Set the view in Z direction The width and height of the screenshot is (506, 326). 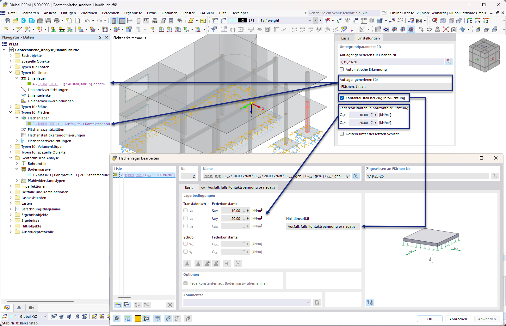(486, 21)
